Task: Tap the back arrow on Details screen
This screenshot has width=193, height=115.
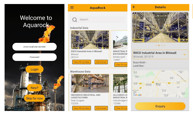Action: (134, 7)
